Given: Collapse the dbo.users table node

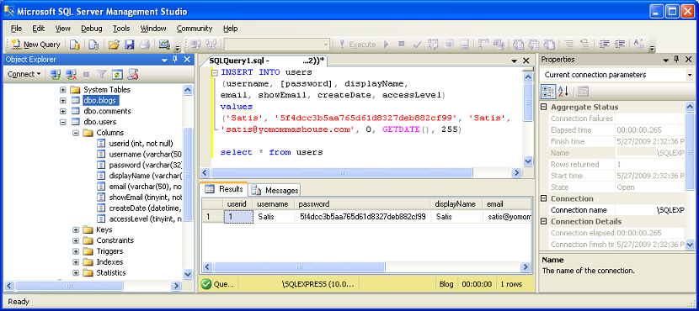Looking at the screenshot, I should pos(63,122).
